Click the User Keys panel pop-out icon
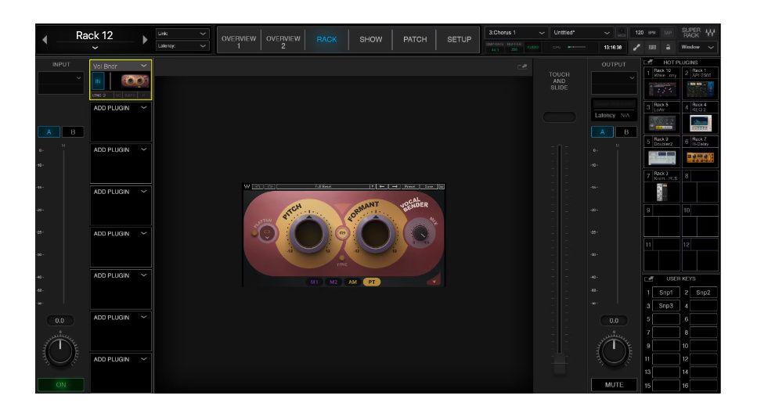 click(x=648, y=279)
